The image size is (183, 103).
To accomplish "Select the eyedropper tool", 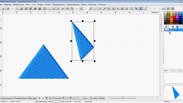I will tap(104, 9).
